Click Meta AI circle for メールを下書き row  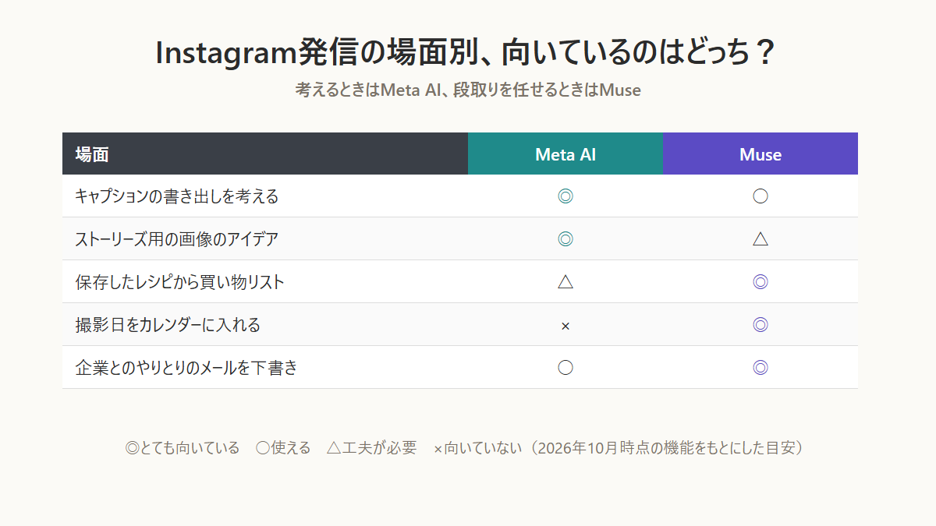pos(565,368)
